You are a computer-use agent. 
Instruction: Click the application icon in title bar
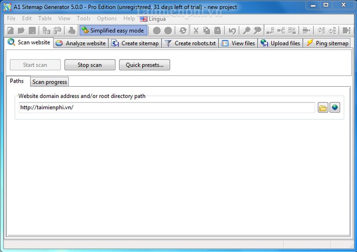click(x=7, y=7)
